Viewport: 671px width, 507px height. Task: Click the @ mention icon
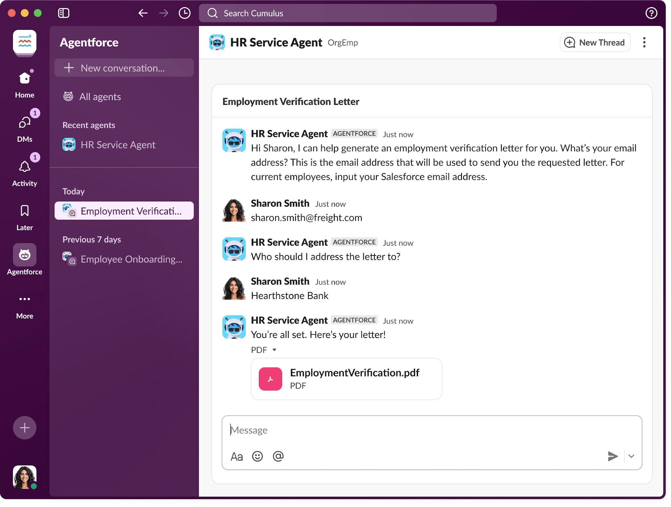pyautogui.click(x=278, y=456)
